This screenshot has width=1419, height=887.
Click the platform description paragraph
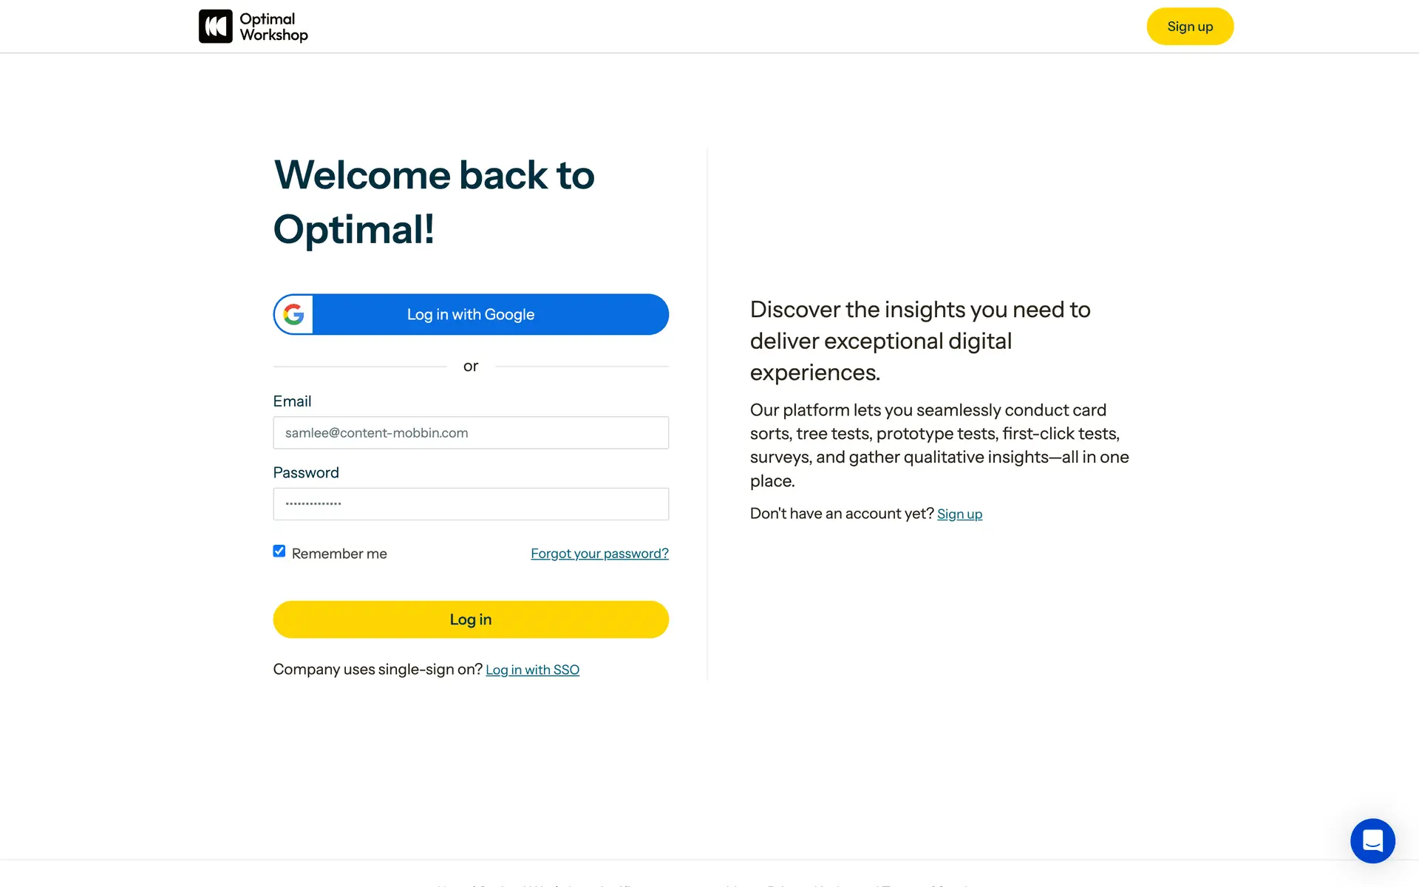(939, 445)
